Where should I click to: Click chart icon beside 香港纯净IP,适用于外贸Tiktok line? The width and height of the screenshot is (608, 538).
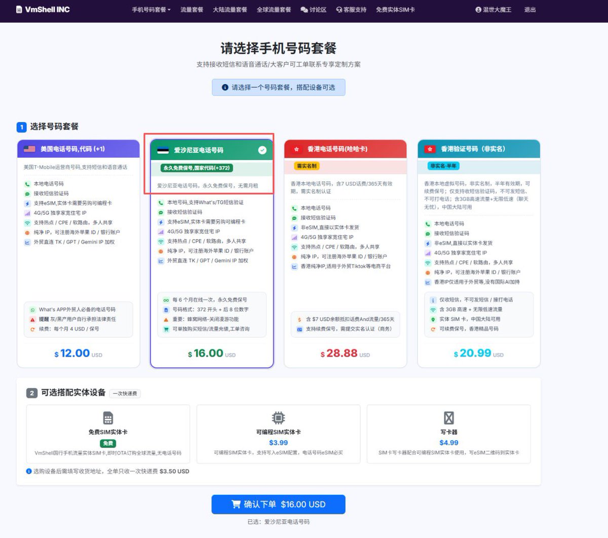(x=294, y=266)
